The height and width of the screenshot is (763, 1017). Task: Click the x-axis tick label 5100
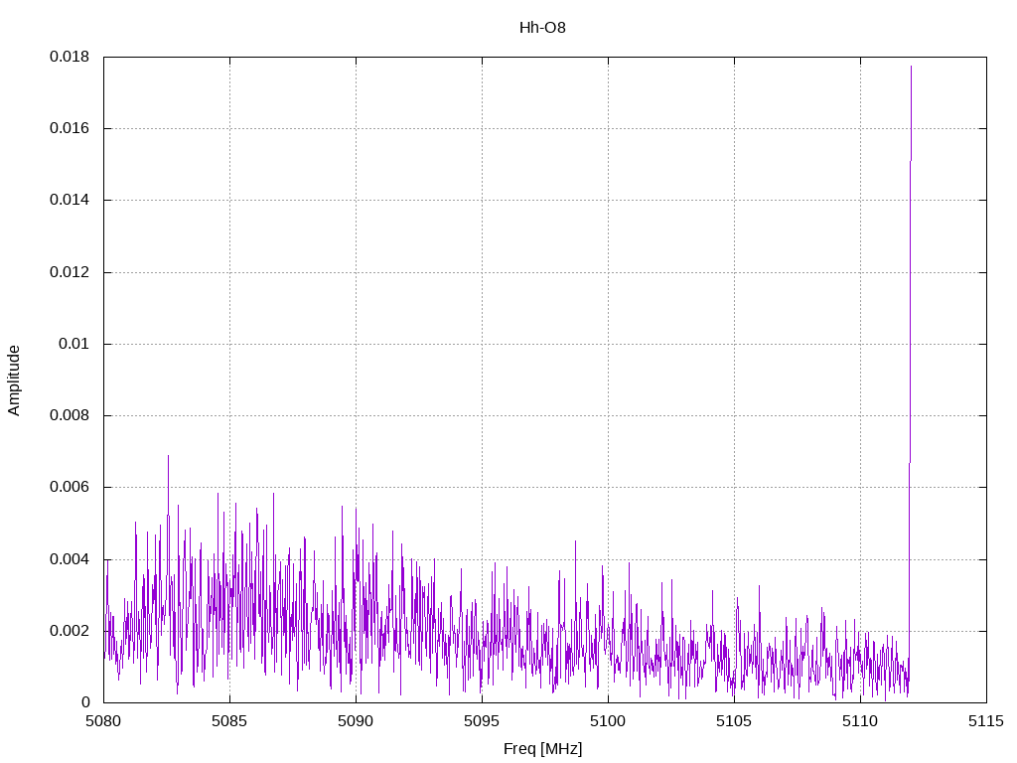tap(609, 721)
